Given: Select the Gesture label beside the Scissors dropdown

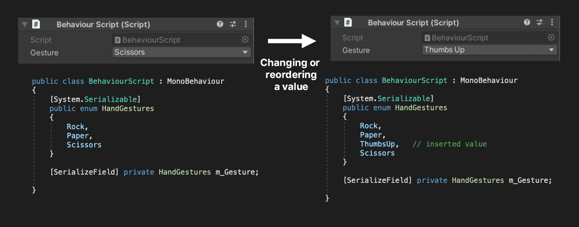Looking at the screenshot, I should coord(44,53).
